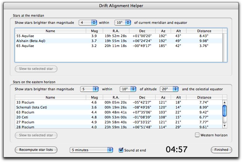Open the altitude dropdown showing 20°
The image size is (242, 162).
[169, 89]
